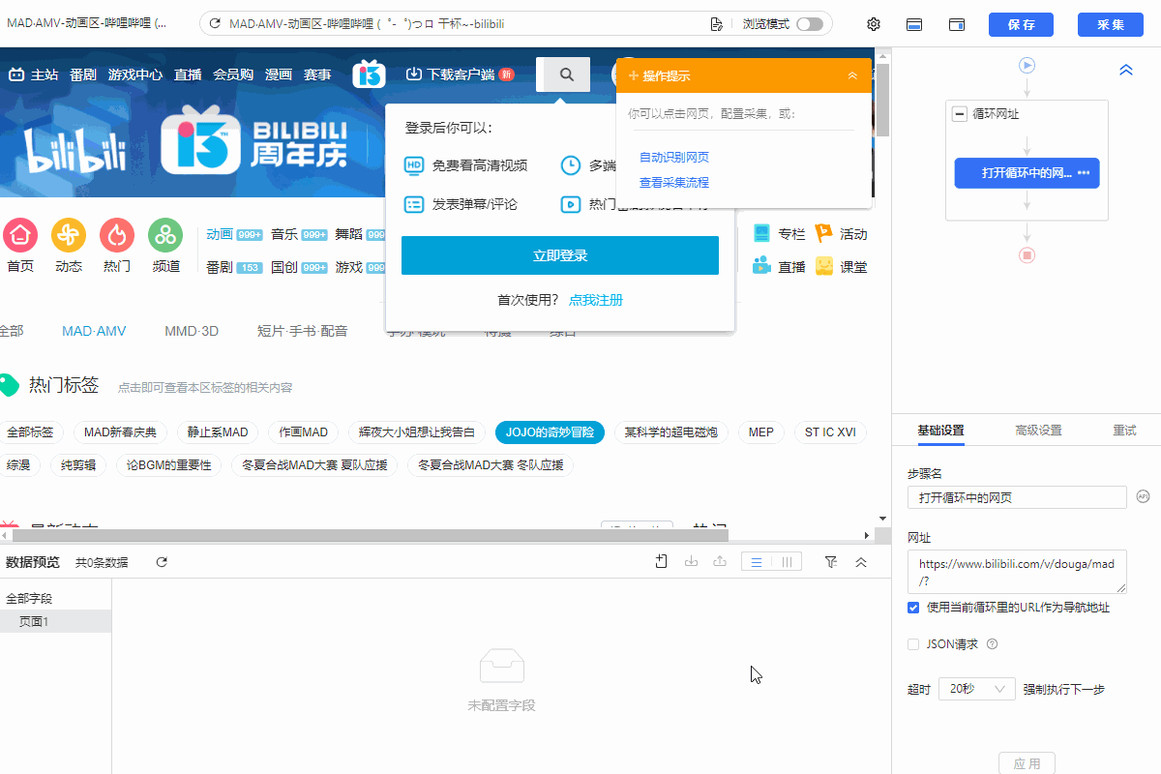Viewport: 1161px width, 774px height.
Task: Click the filter icon in data preview
Action: click(831, 562)
